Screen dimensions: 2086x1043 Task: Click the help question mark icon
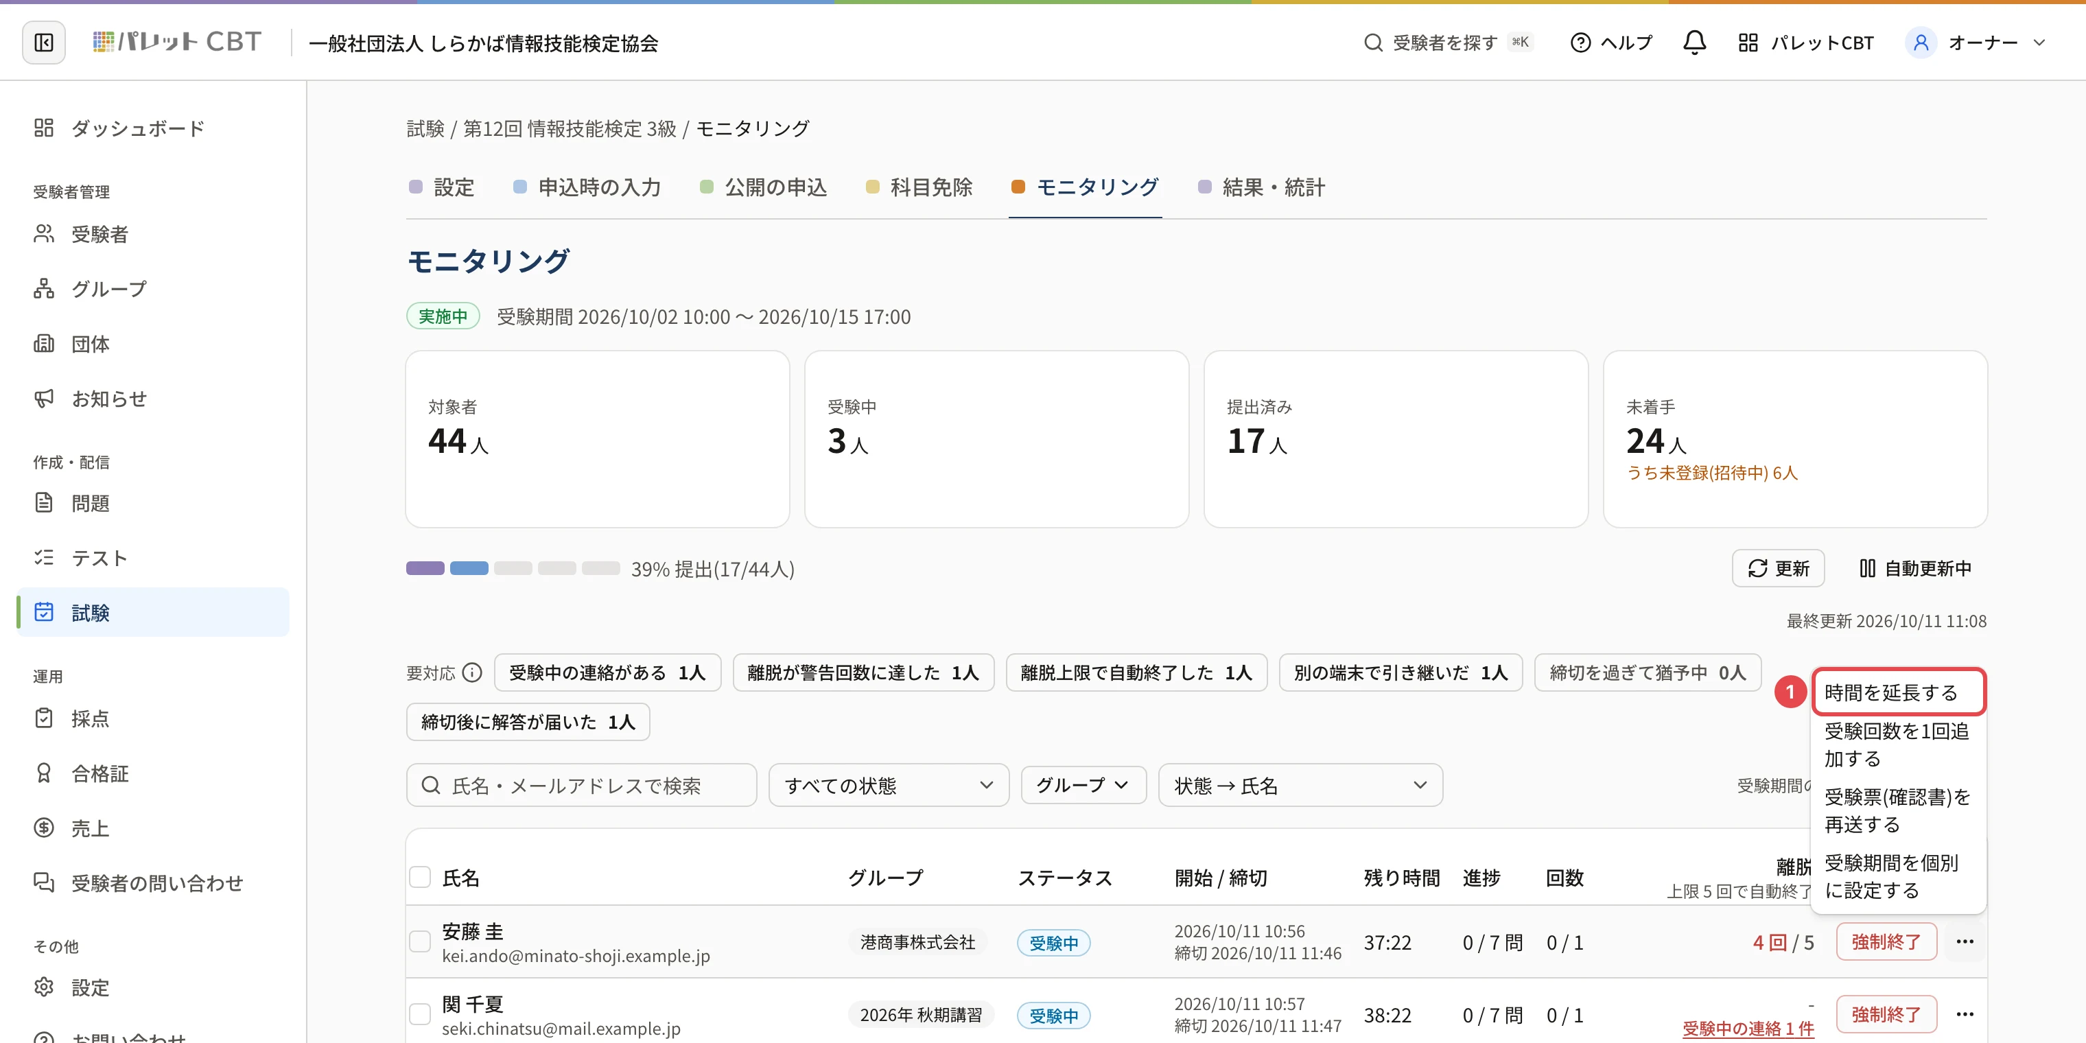click(1580, 42)
